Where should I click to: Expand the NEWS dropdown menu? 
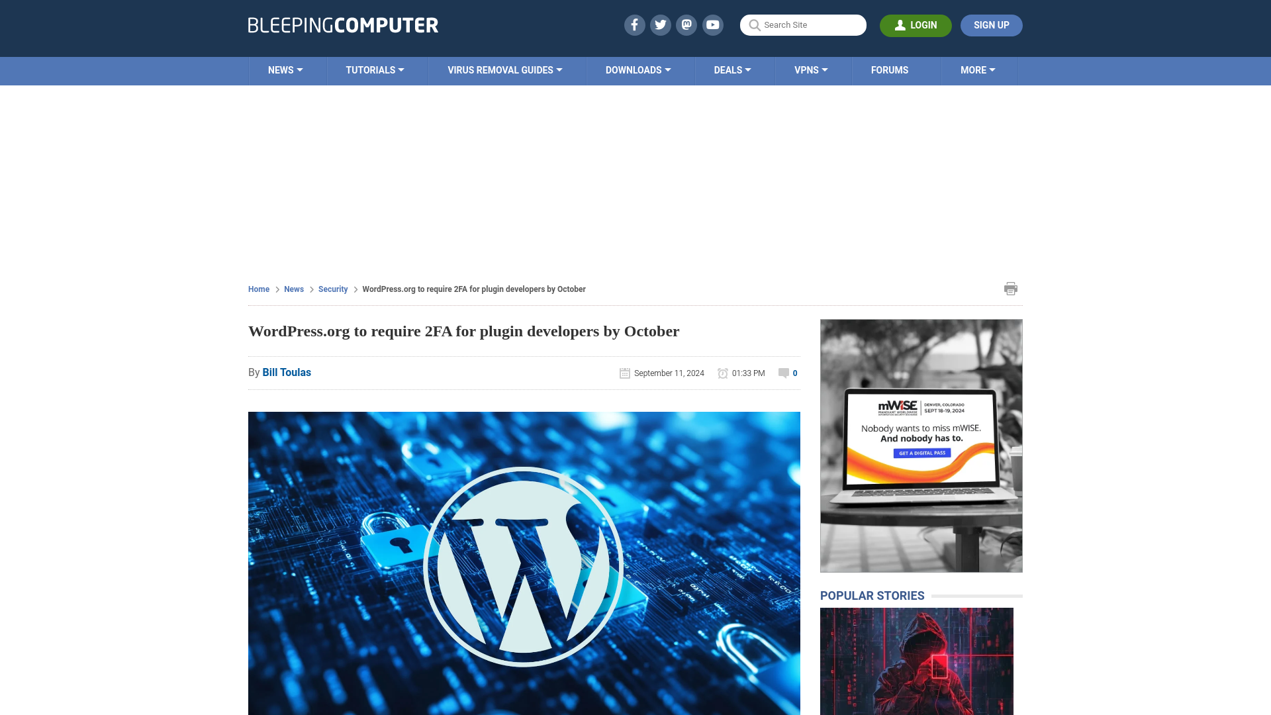(x=285, y=70)
